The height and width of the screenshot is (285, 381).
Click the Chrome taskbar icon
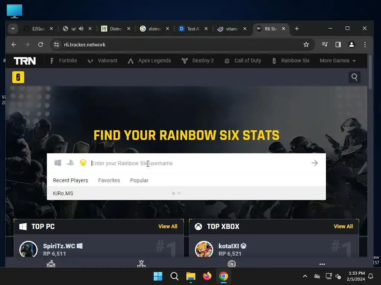point(224,276)
